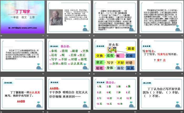Click slide number 3 label

(x=136, y=35)
